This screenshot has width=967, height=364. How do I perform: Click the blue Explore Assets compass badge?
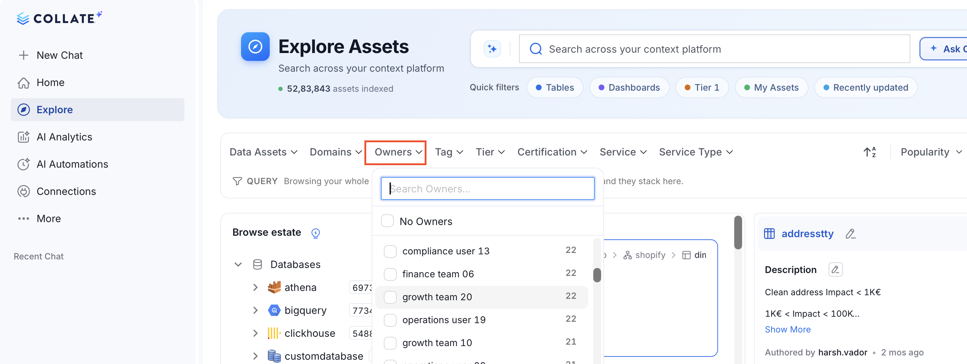tap(255, 47)
